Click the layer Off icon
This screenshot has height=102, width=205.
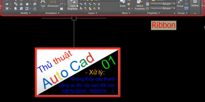point(81,4)
